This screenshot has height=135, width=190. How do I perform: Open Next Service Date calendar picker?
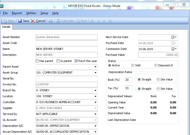coord(174,37)
